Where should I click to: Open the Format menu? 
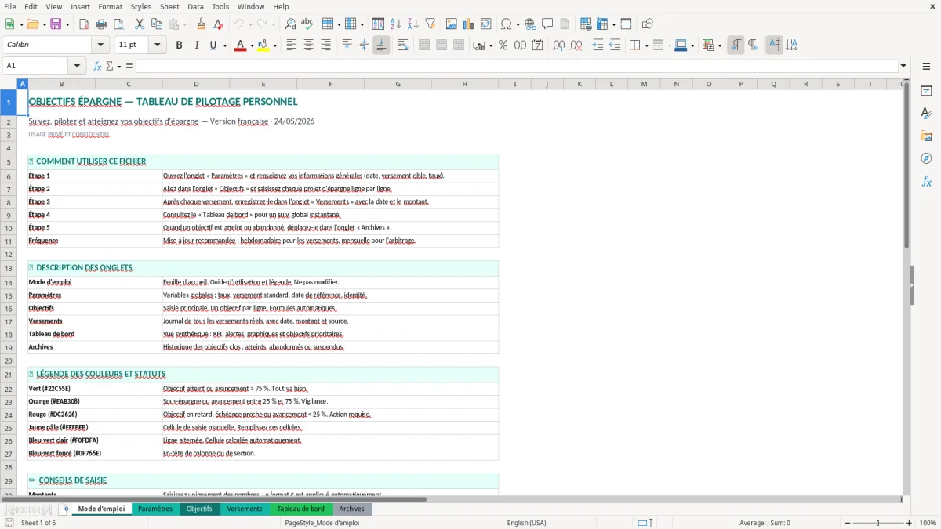[110, 6]
